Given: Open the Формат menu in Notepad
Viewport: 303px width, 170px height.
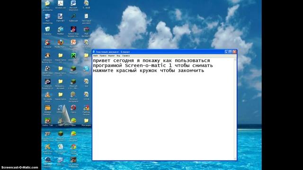Looking at the screenshot, I should click(x=111, y=56).
